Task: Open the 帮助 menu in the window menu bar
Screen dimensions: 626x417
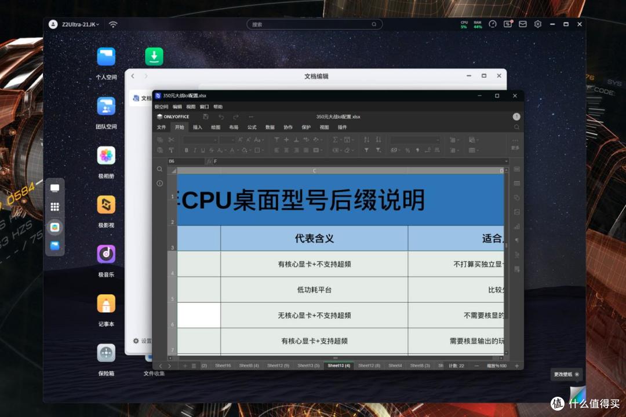Action: (218, 107)
